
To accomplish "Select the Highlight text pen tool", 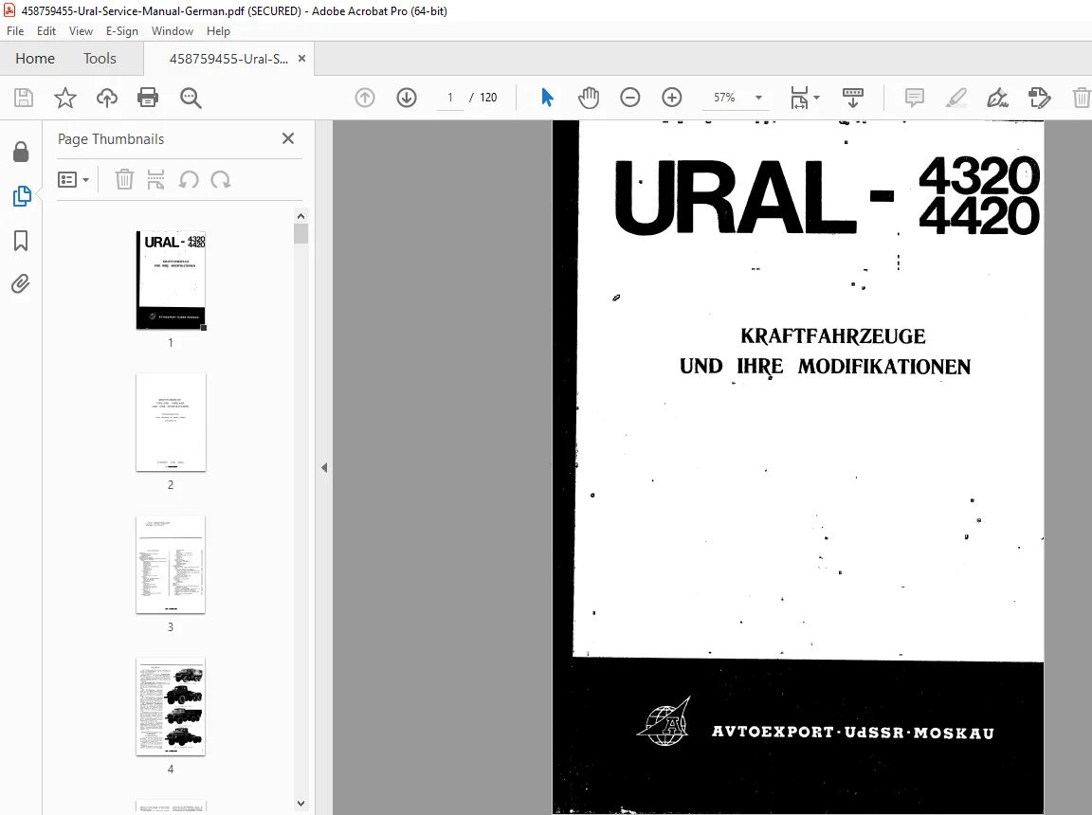I will click(956, 98).
